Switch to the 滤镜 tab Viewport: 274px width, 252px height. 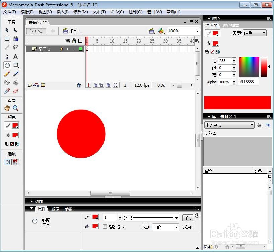pos(55,209)
